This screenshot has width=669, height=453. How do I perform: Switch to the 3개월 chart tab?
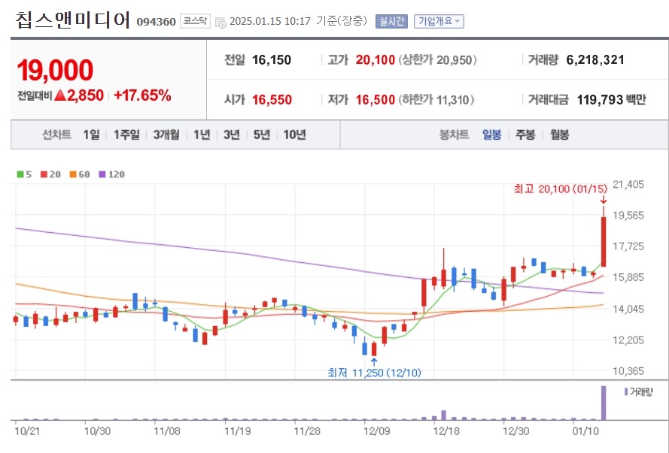(x=166, y=135)
